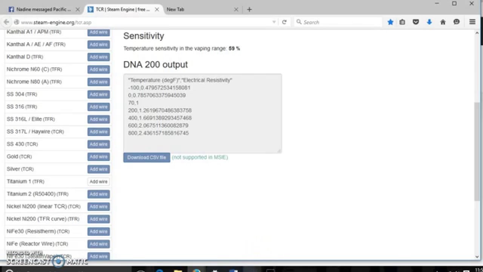This screenshot has width=483, height=272.
Task: Add wire for SS 317L / Haywire
Action: tap(98, 132)
